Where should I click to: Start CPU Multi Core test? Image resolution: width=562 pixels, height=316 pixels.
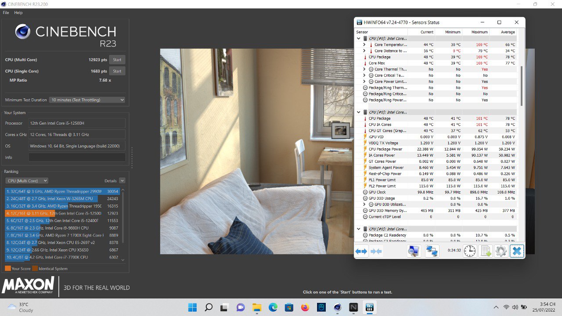[117, 60]
